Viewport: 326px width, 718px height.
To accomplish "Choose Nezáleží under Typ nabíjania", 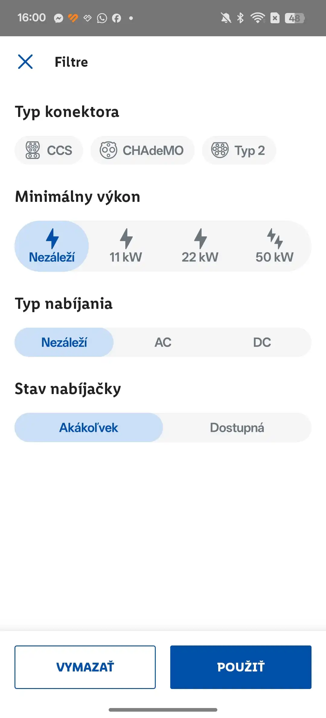I will [64, 342].
